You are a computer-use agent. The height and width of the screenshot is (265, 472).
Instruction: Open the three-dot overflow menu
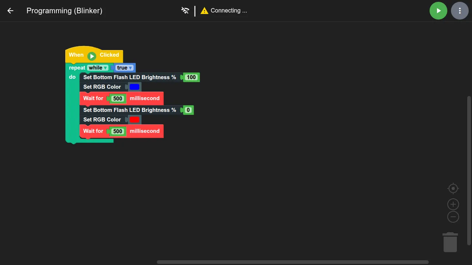pyautogui.click(x=459, y=11)
